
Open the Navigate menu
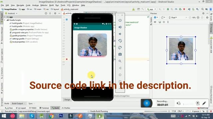click(x=20, y=5)
